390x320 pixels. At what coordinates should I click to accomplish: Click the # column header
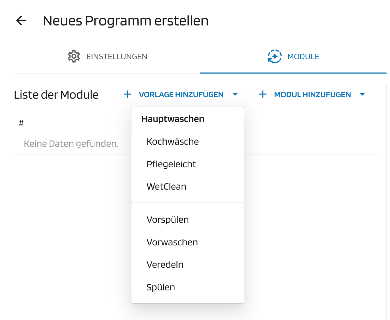tap(21, 123)
